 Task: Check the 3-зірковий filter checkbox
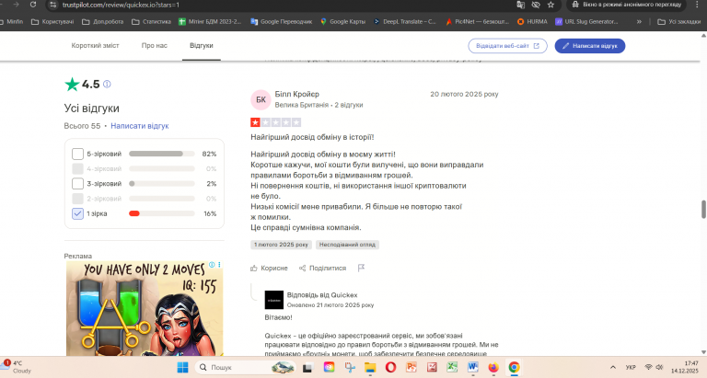77,184
